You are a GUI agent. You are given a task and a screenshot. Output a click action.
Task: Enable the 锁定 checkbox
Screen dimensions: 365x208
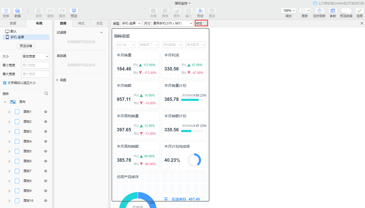[x=205, y=23]
